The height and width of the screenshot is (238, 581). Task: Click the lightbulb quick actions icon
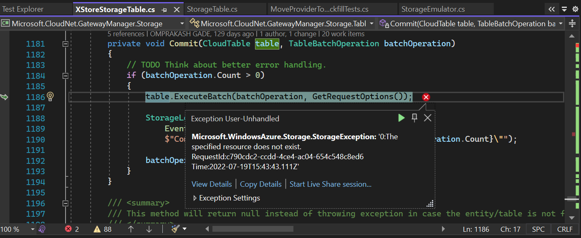click(x=51, y=97)
